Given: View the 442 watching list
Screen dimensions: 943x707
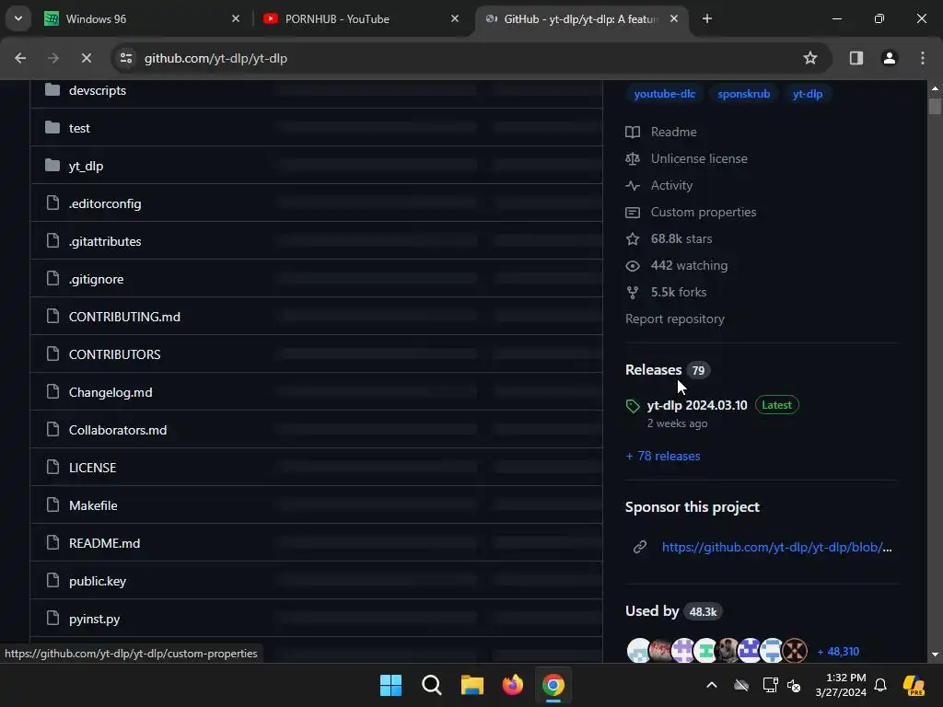Looking at the screenshot, I should (x=689, y=265).
